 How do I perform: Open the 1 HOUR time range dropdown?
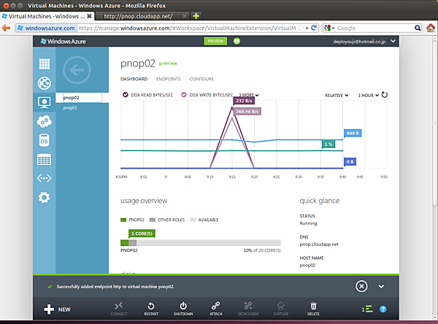pyautogui.click(x=369, y=96)
